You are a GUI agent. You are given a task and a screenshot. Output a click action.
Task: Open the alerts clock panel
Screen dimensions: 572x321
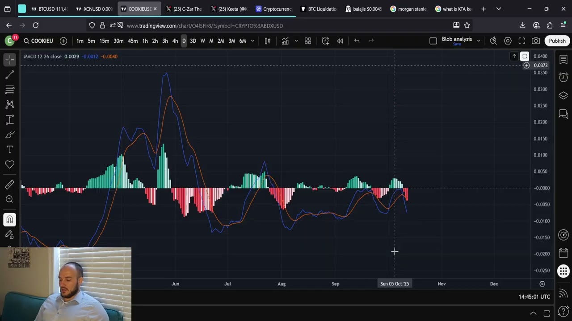pos(563,77)
